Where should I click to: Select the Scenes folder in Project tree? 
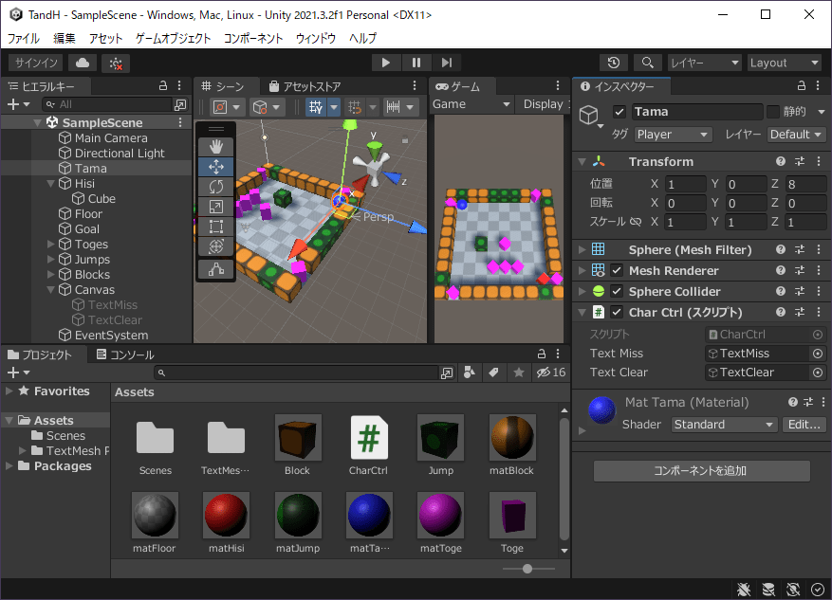[65, 436]
